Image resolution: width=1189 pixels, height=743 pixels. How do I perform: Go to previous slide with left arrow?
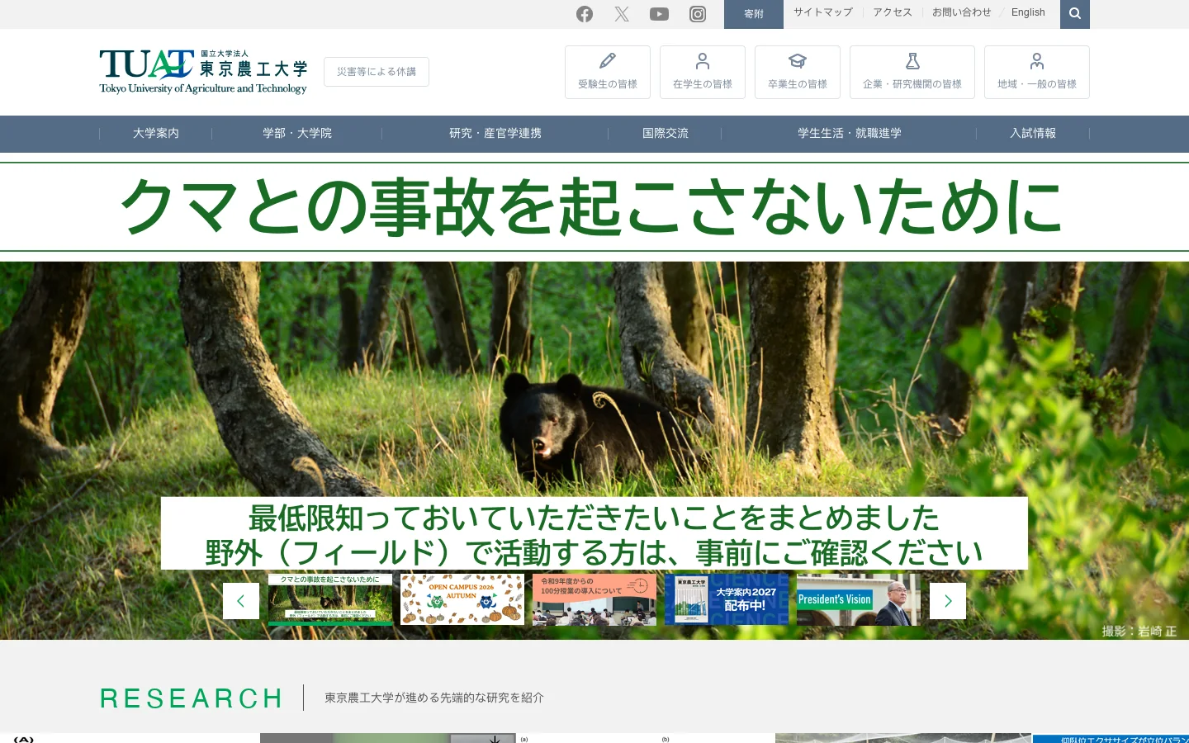241,601
